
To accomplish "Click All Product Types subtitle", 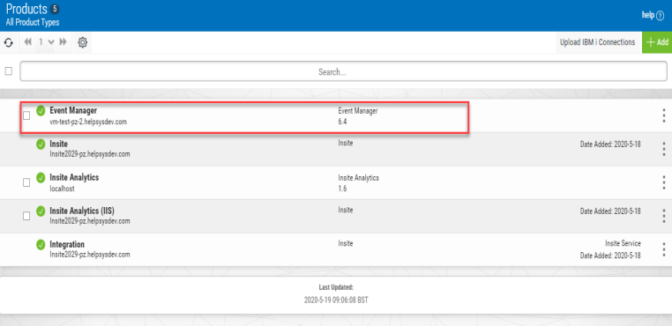I will [33, 22].
